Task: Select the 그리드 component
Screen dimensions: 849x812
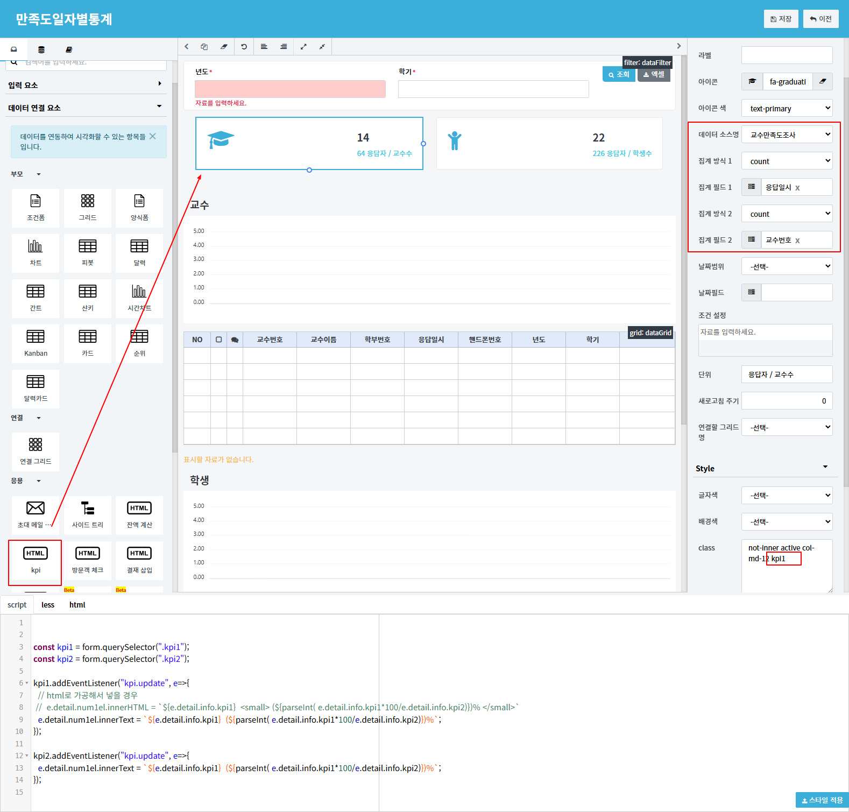Action: coord(88,208)
